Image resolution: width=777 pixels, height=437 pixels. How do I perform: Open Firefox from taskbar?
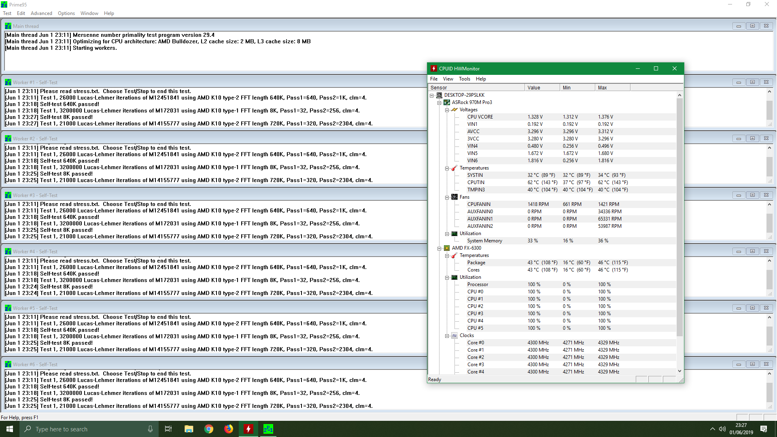229,429
